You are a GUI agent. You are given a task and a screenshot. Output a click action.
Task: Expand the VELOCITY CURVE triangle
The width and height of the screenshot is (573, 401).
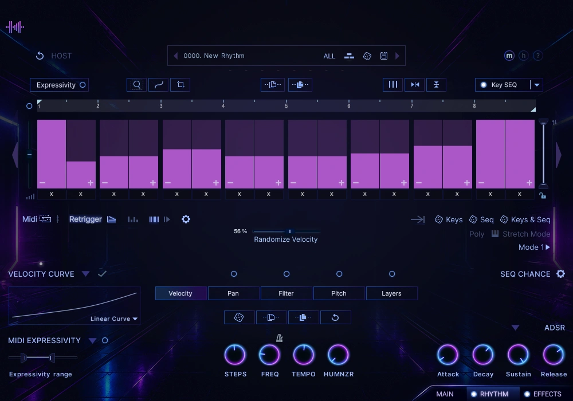(x=85, y=274)
